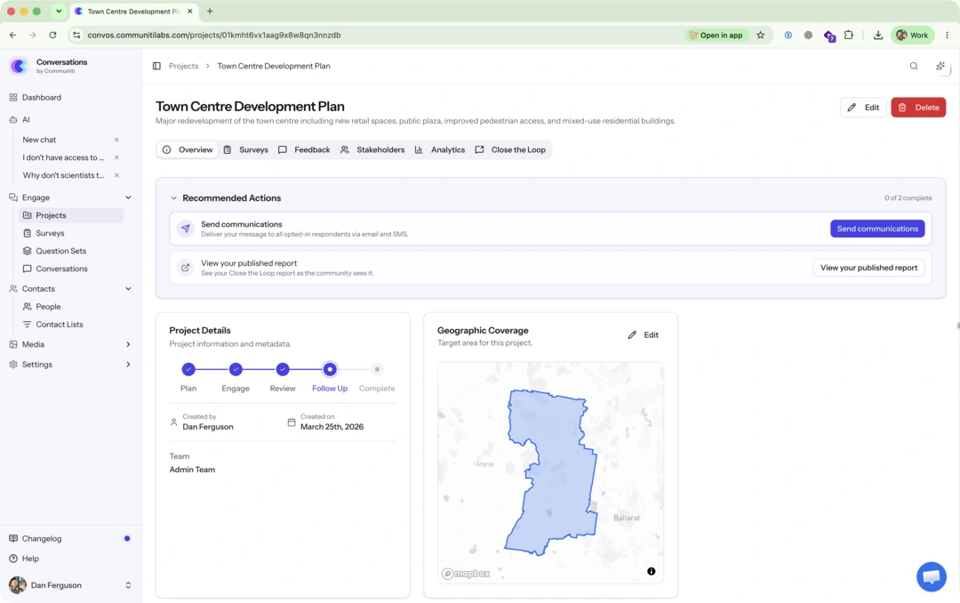The image size is (960, 603).
Task: Collapse the Contacts section chevron
Action: (x=128, y=289)
